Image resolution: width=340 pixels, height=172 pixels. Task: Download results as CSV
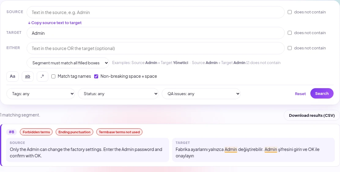(x=312, y=115)
